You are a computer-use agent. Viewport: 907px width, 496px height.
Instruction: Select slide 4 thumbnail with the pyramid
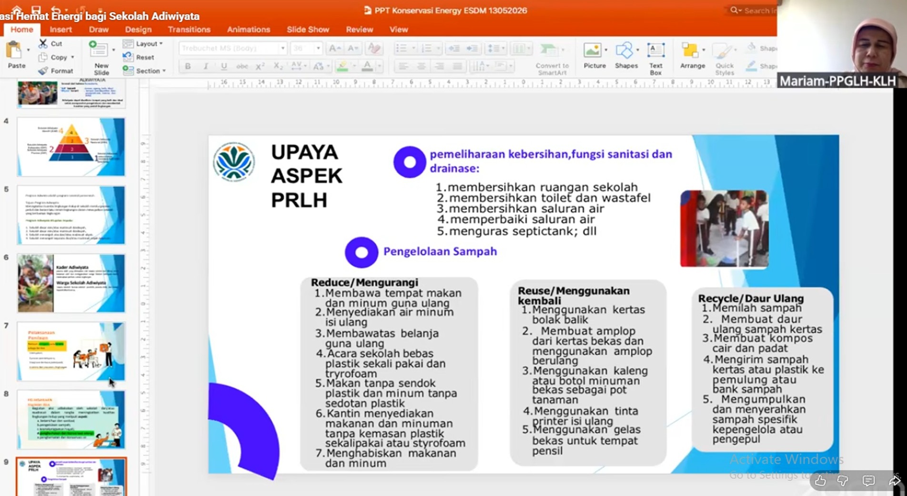click(x=71, y=147)
